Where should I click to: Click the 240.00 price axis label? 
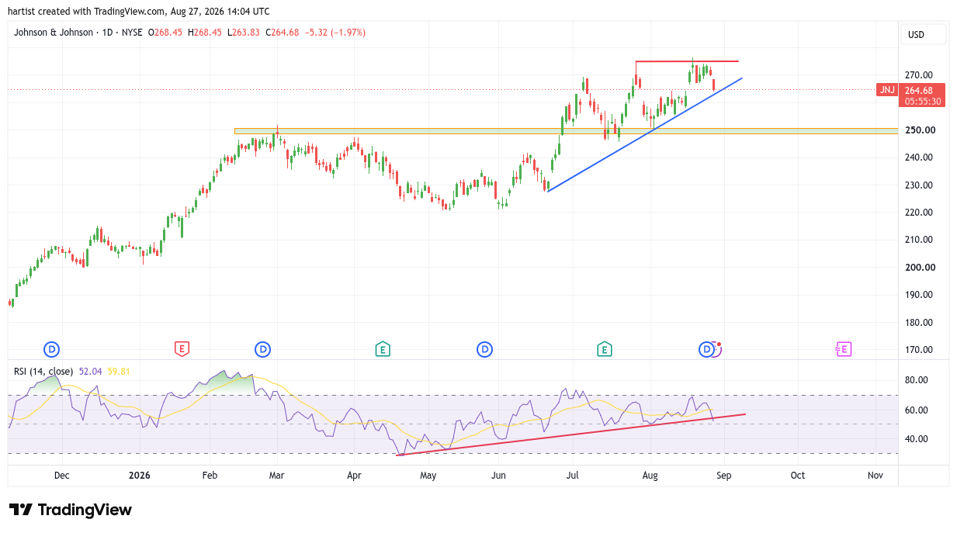[920, 157]
